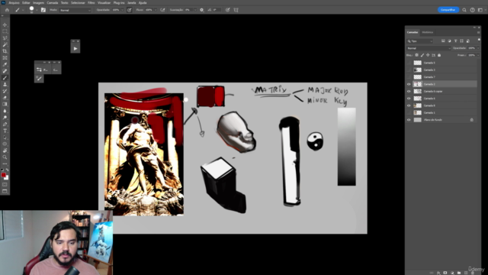
Task: Open the search icon in the options bar
Action: [464, 10]
